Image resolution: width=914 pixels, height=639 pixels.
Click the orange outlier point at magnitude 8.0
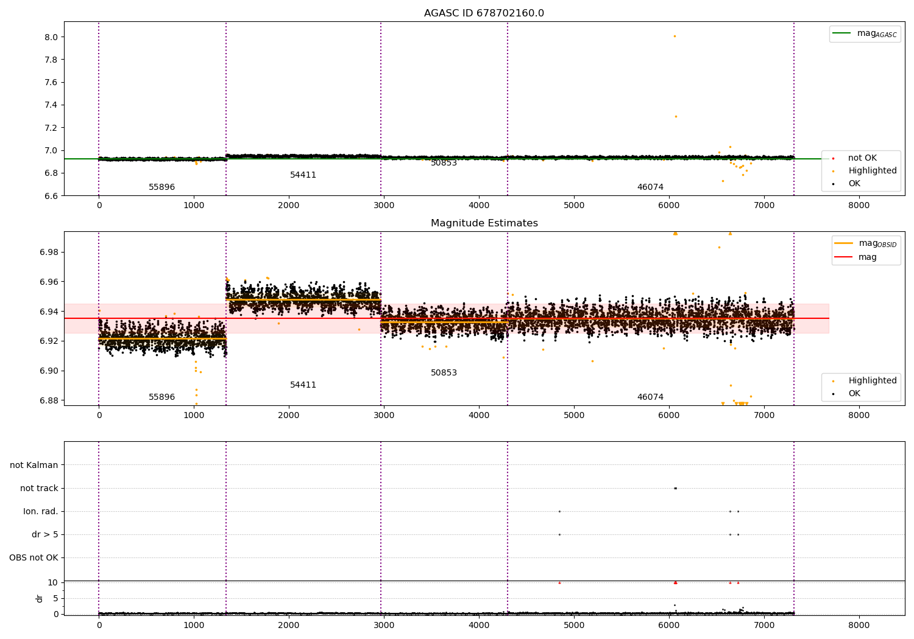[x=675, y=36]
